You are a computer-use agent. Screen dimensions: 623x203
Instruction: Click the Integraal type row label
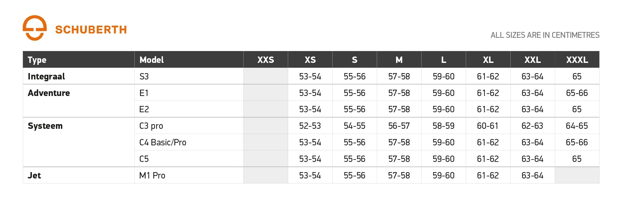46,76
